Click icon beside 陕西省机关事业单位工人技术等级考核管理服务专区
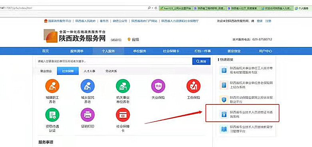The height and width of the screenshot is (147, 312). click(x=224, y=70)
